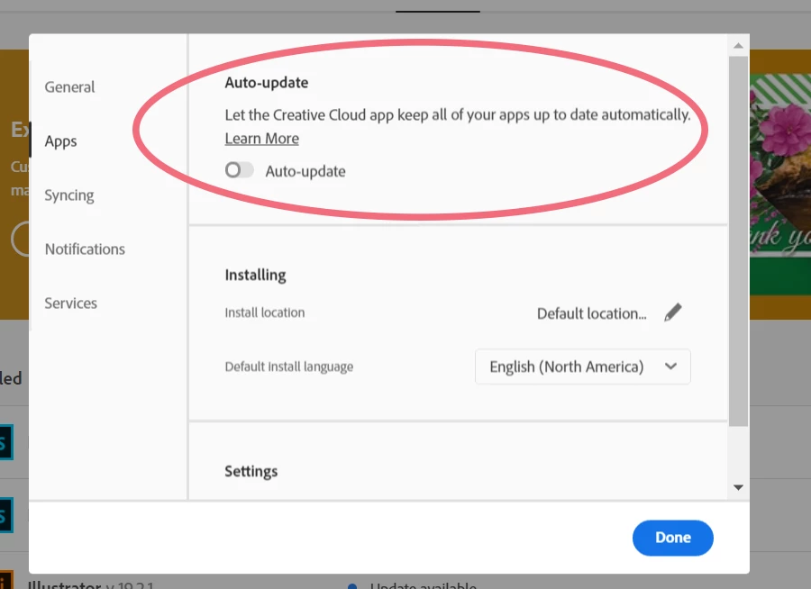Click the Default install language label
The height and width of the screenshot is (589, 811).
[288, 367]
